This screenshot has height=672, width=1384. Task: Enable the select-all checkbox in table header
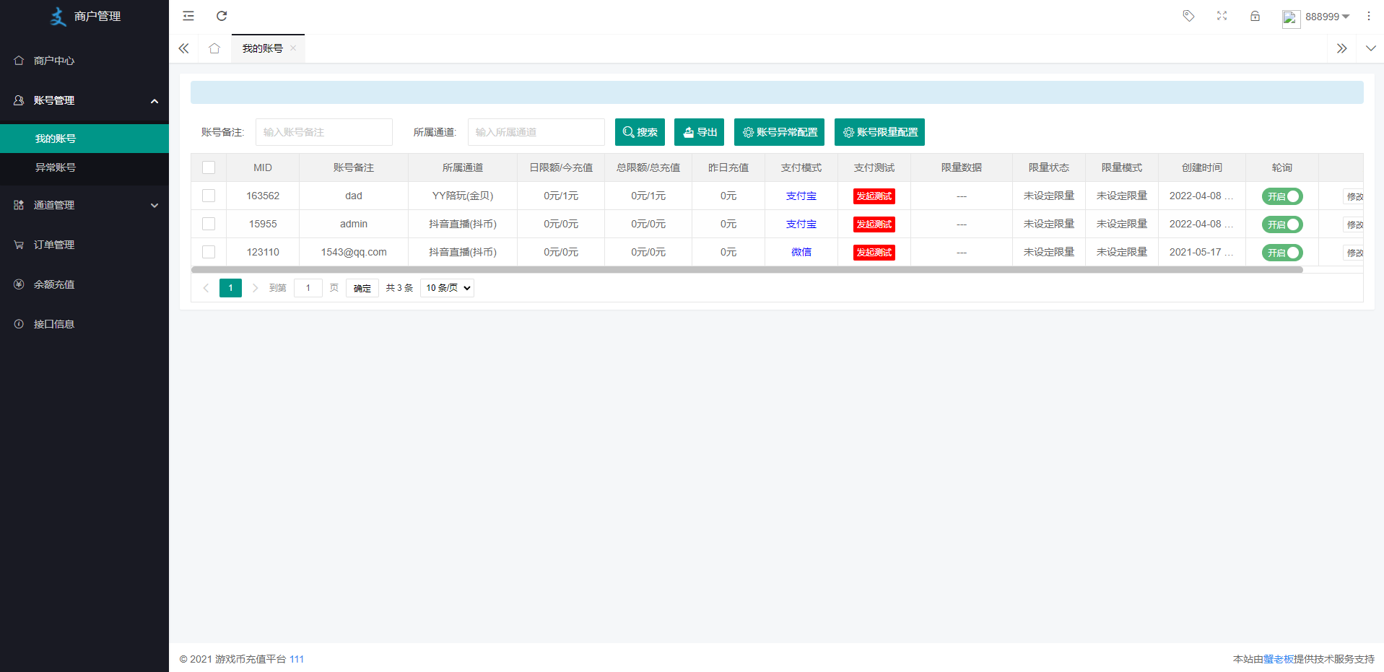point(209,167)
